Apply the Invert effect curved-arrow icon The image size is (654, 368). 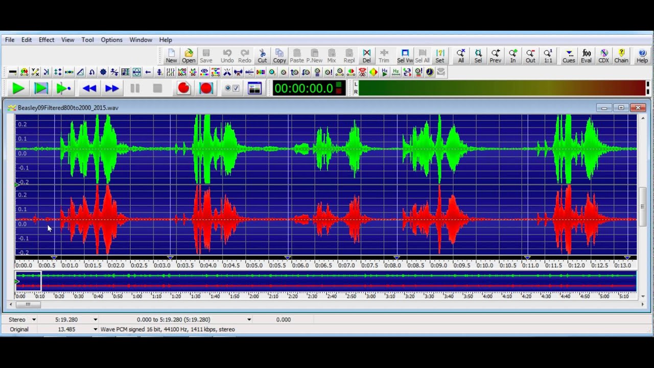click(x=91, y=73)
